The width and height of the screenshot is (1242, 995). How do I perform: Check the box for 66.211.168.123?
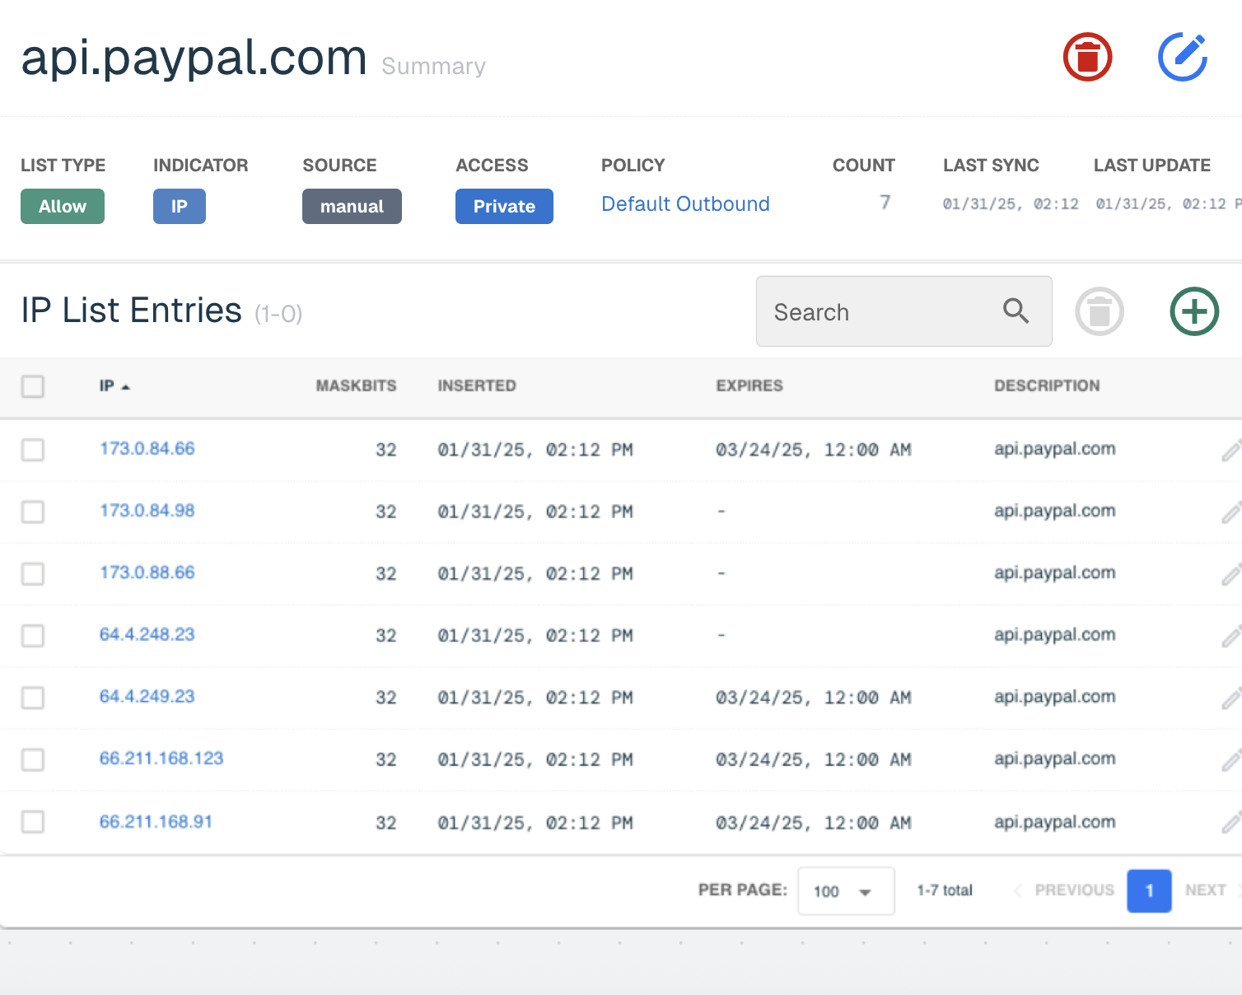[x=33, y=759]
